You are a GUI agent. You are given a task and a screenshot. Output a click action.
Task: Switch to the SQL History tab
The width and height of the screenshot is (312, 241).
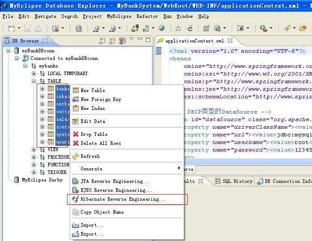pyautogui.click(x=234, y=181)
